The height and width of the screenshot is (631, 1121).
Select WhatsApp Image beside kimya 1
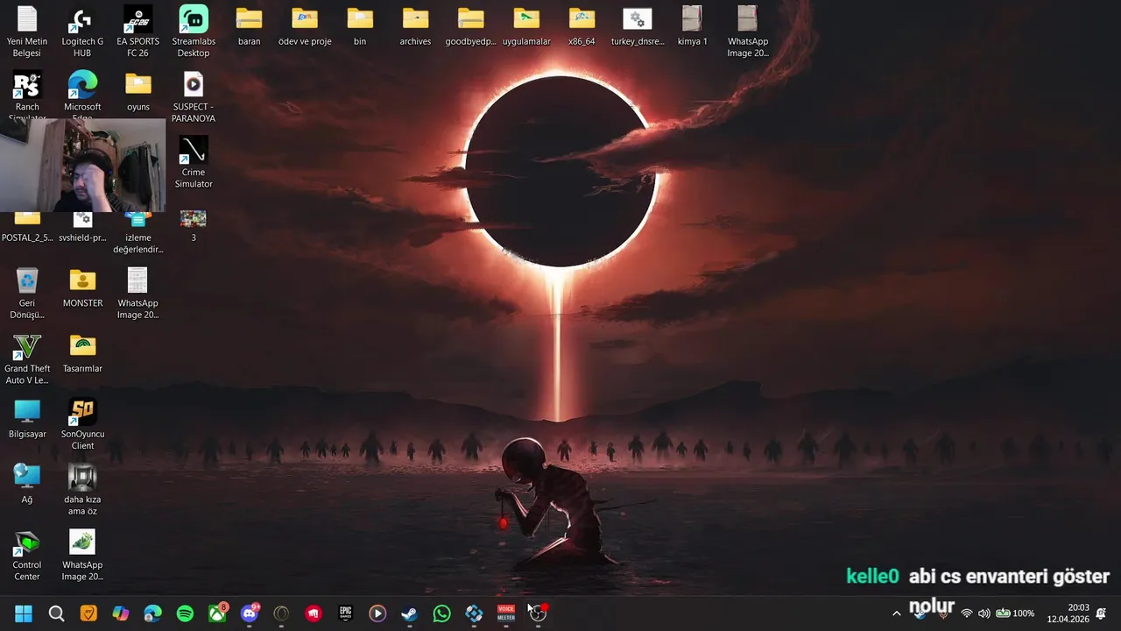coord(748,32)
